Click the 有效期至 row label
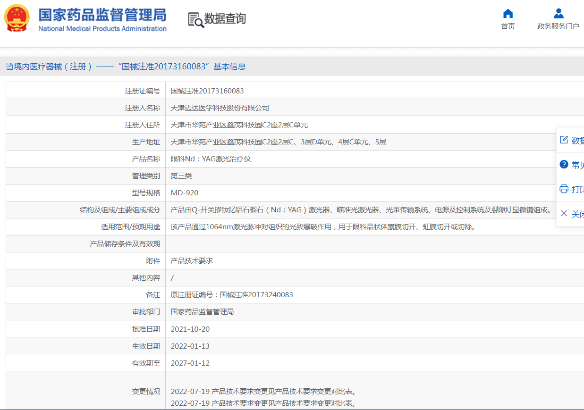This screenshot has height=410, width=584. 146,363
